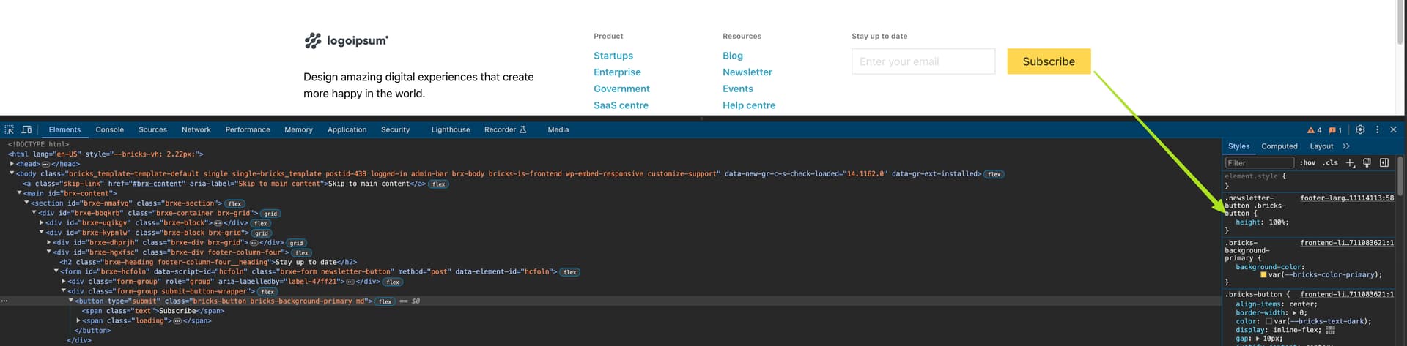Screen dimensions: 1407x346
Task: Open the DevTools more options kebab menu
Action: pyautogui.click(x=1377, y=129)
